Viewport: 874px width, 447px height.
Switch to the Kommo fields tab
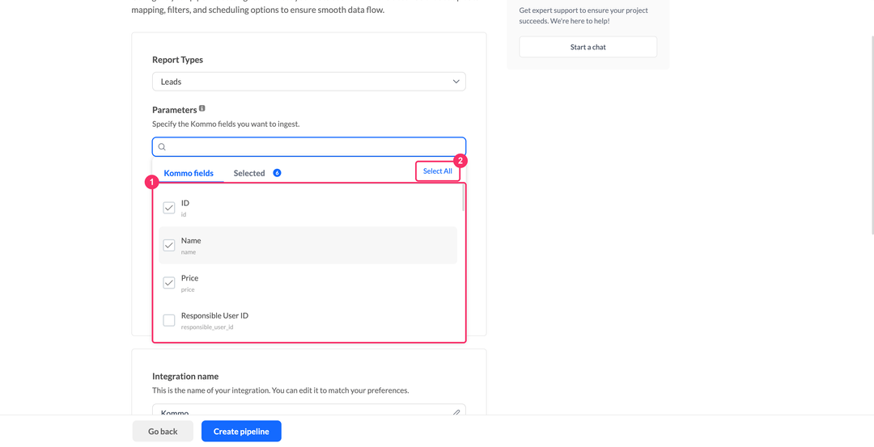pos(189,173)
